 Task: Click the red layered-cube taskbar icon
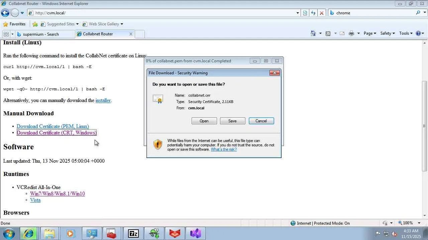[175, 234]
